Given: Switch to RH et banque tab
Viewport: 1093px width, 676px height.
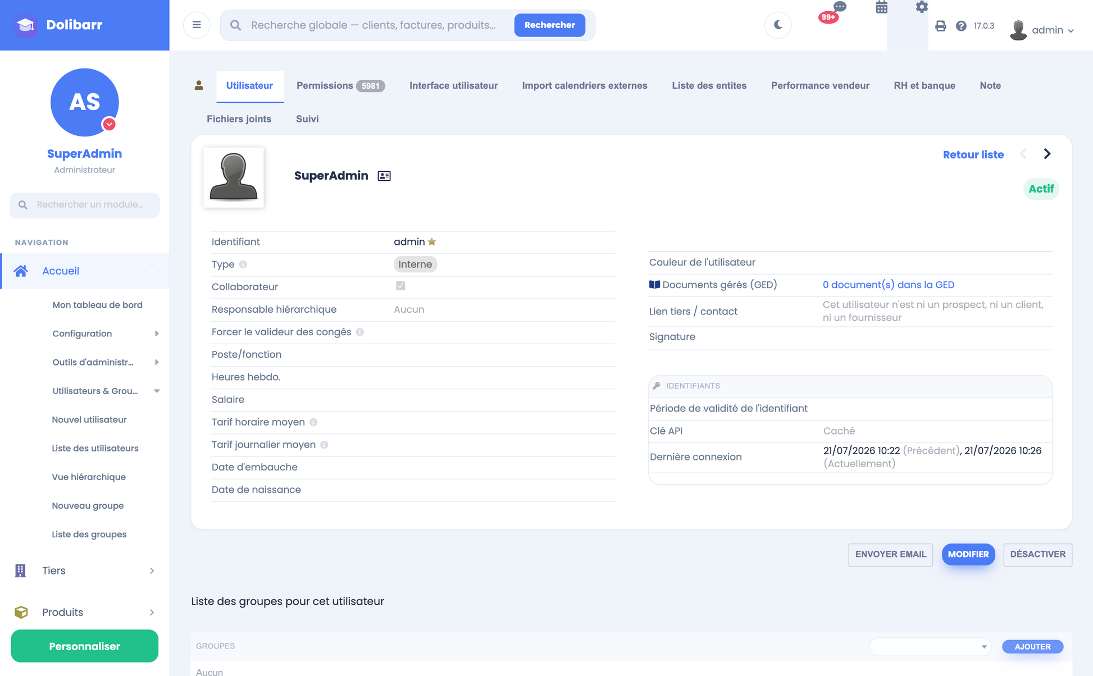Looking at the screenshot, I should (x=925, y=85).
